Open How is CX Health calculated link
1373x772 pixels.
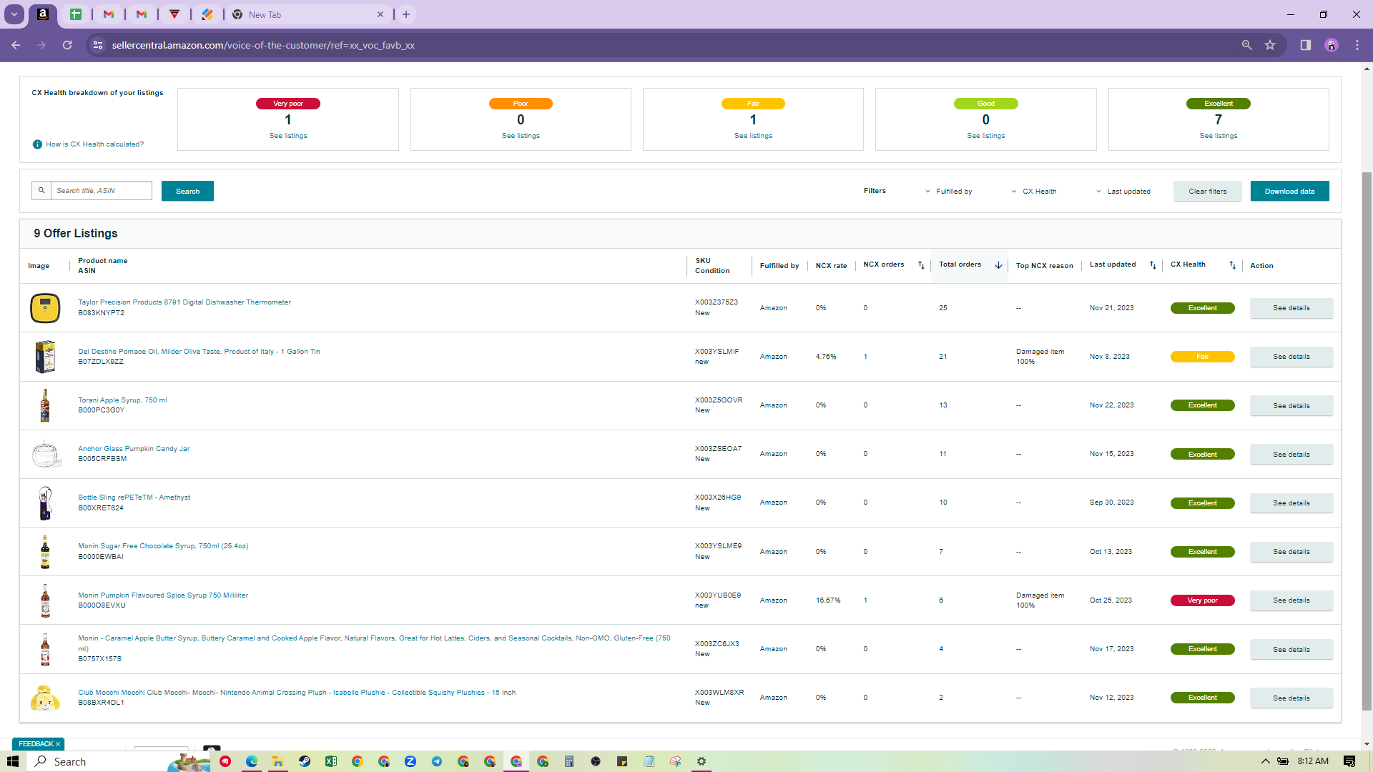(x=94, y=144)
